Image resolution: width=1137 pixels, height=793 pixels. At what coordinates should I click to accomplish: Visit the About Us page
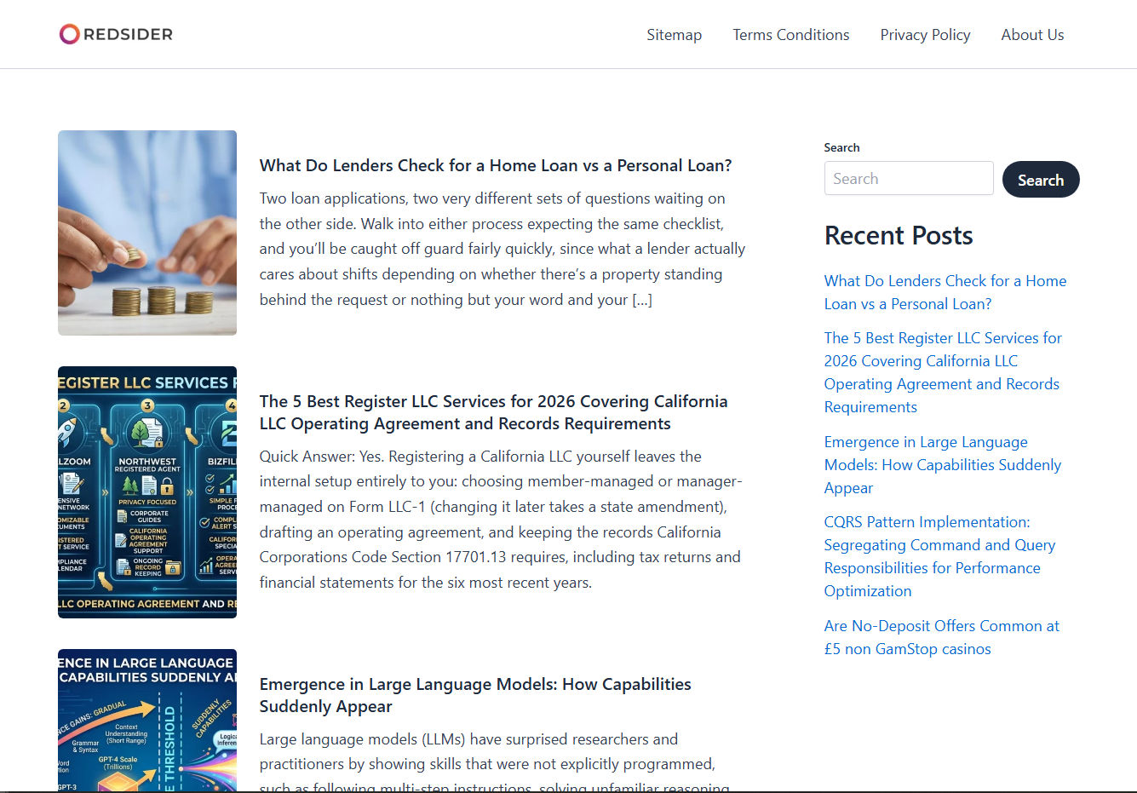[x=1032, y=35]
